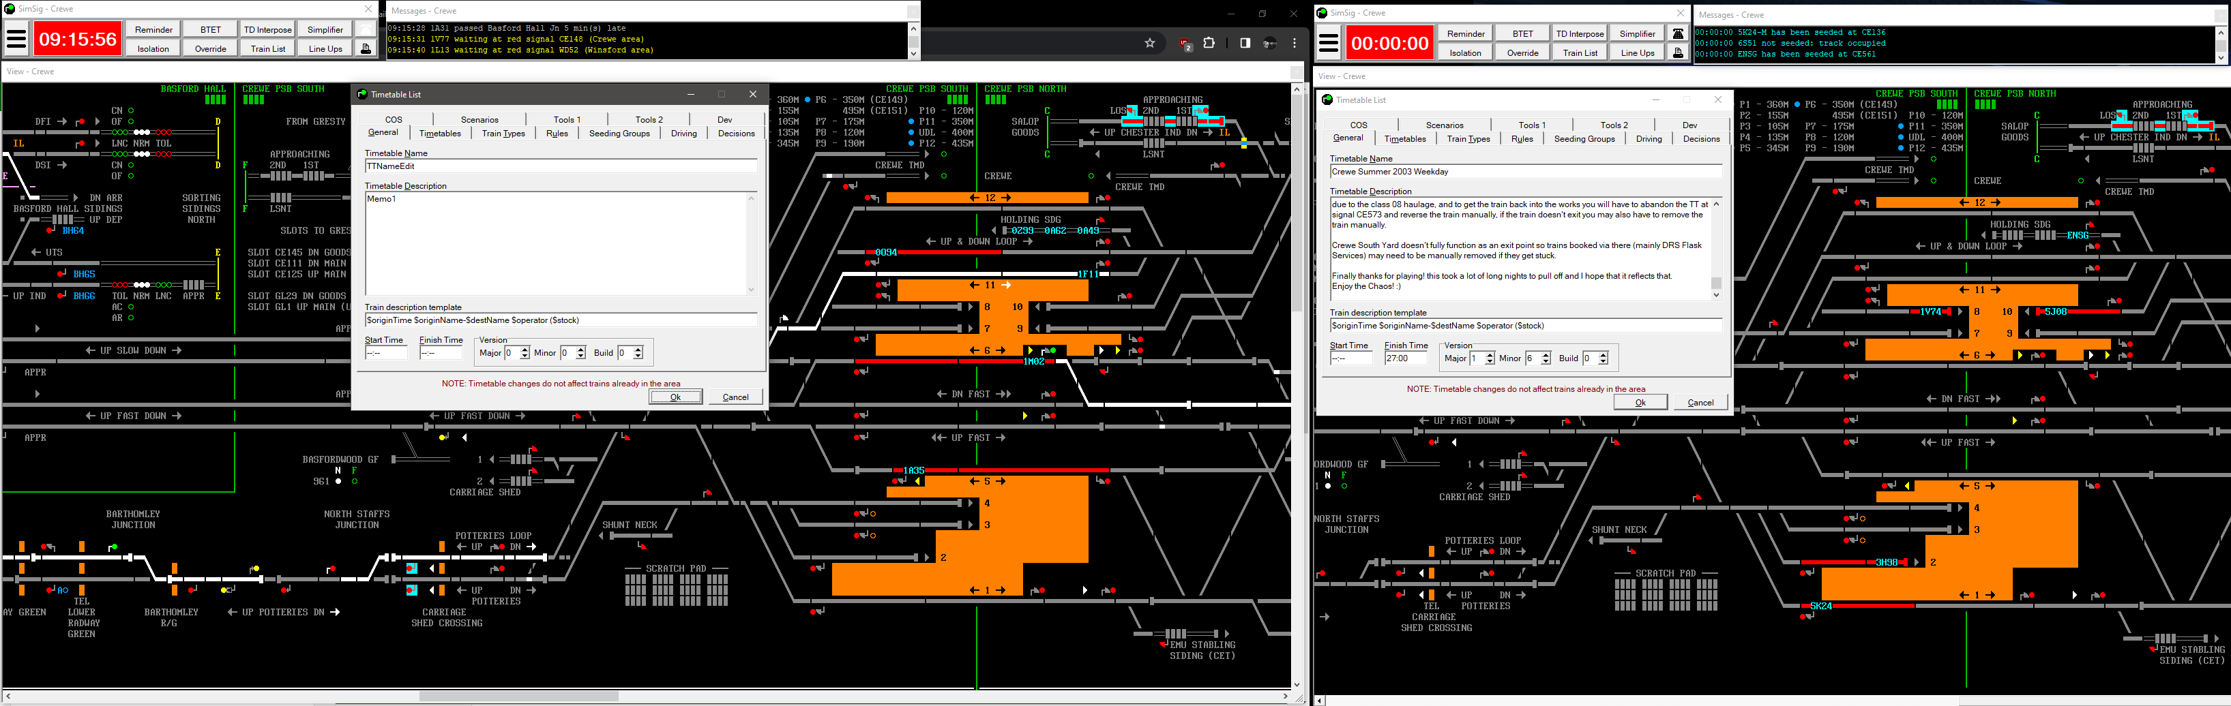This screenshot has width=2231, height=706.
Task: Click Ok in left Timetable List dialog
Action: coord(675,396)
